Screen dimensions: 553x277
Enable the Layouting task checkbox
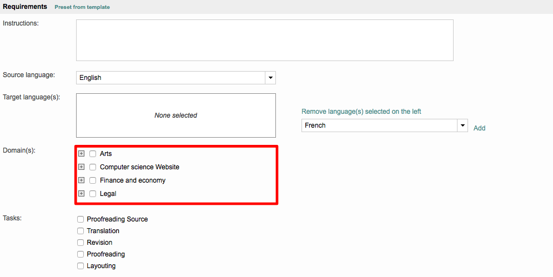pos(81,266)
